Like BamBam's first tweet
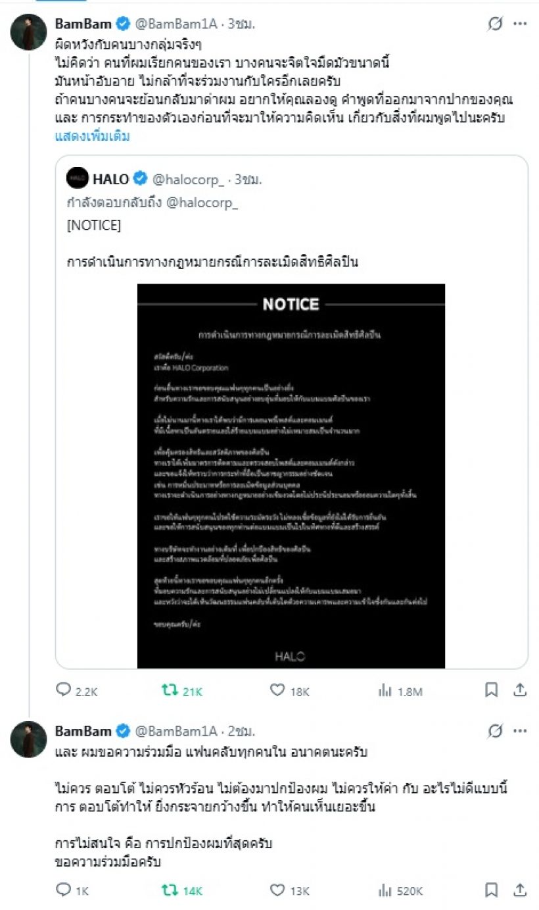The image size is (539, 910). pyautogui.click(x=276, y=691)
